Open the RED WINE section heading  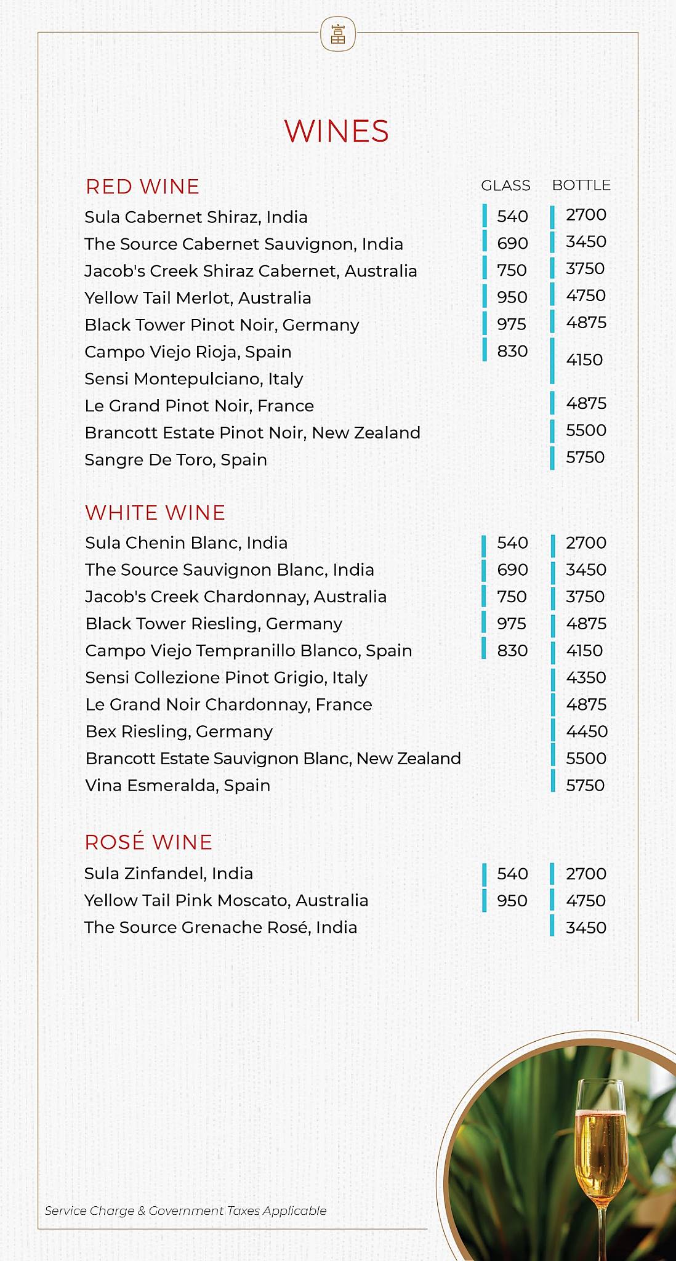click(143, 187)
